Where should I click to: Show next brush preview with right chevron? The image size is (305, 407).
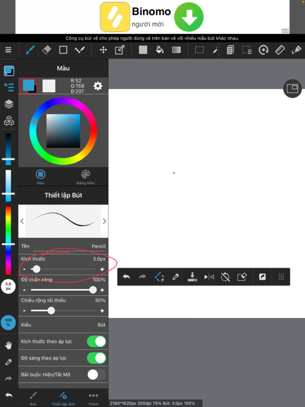[104, 221]
